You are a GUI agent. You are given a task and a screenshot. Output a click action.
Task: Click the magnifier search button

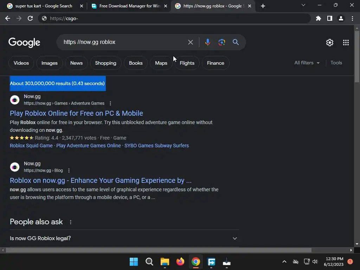236,42
